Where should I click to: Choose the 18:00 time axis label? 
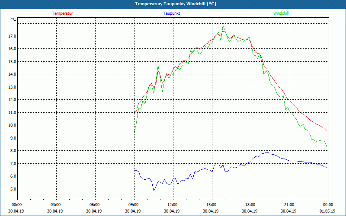click(250, 205)
